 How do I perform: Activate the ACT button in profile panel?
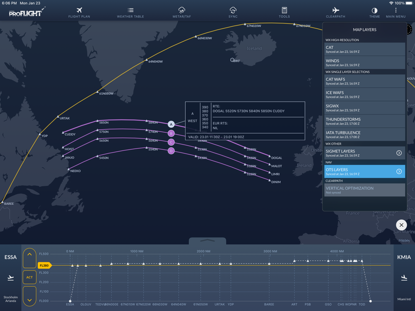point(29,277)
